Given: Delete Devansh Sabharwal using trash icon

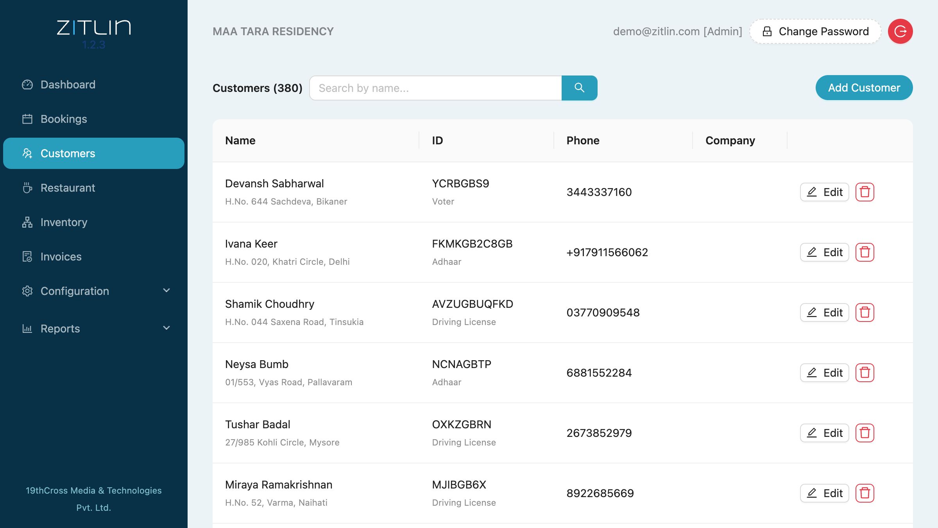Looking at the screenshot, I should coord(865,192).
